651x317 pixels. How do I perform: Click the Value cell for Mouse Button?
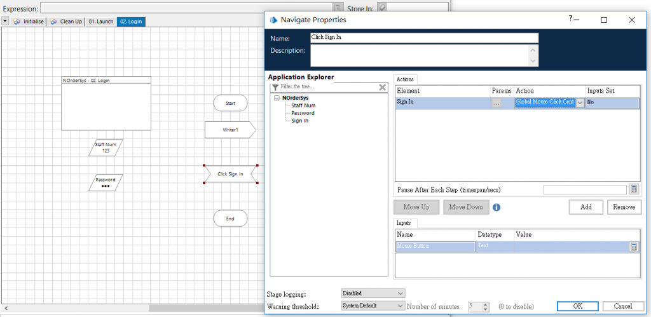pyautogui.click(x=572, y=246)
